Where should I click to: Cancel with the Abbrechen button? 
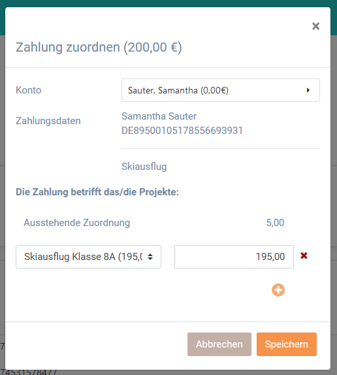[x=219, y=344]
